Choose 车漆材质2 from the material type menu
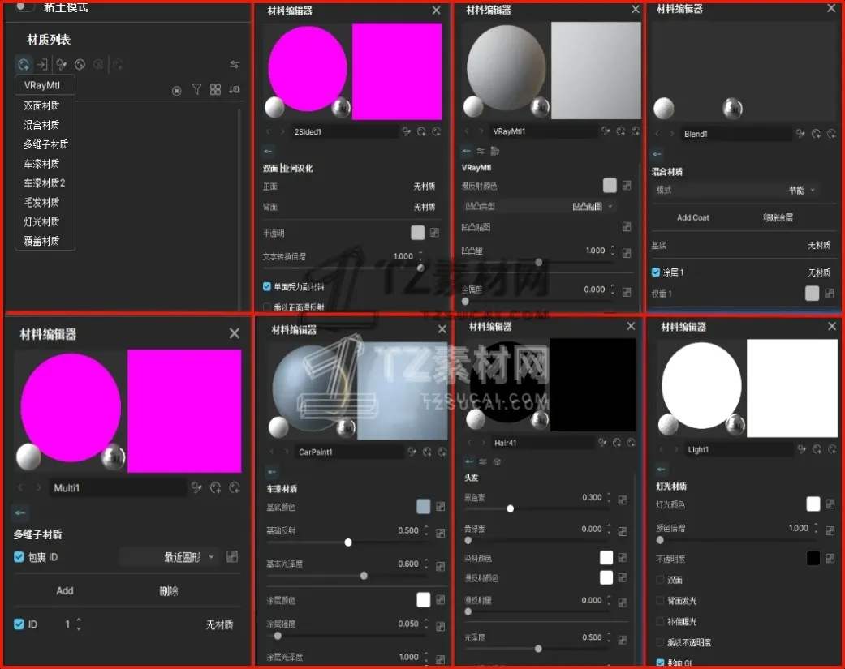The image size is (845, 669). point(45,183)
